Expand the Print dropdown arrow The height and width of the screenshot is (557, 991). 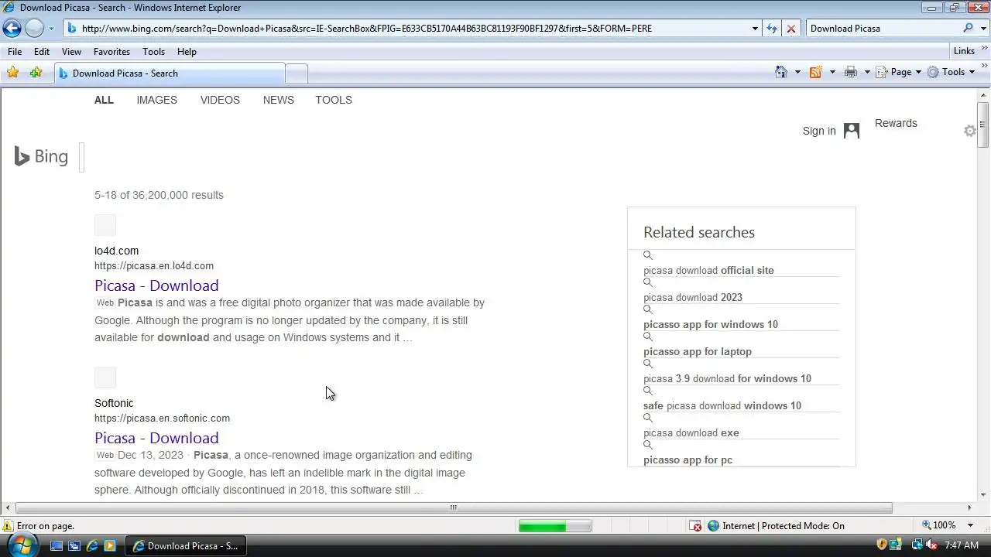(867, 72)
